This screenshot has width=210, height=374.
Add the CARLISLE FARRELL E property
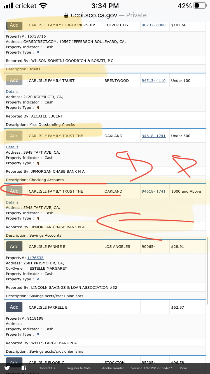tap(14, 307)
